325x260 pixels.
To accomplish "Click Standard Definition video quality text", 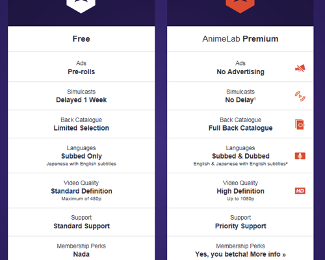I will [81, 191].
